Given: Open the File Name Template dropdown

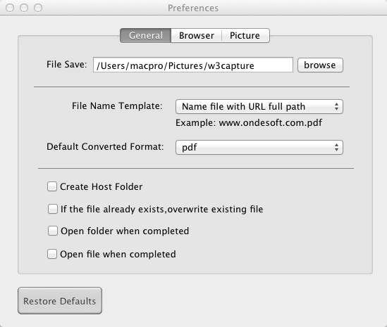Looking at the screenshot, I should coord(259,107).
